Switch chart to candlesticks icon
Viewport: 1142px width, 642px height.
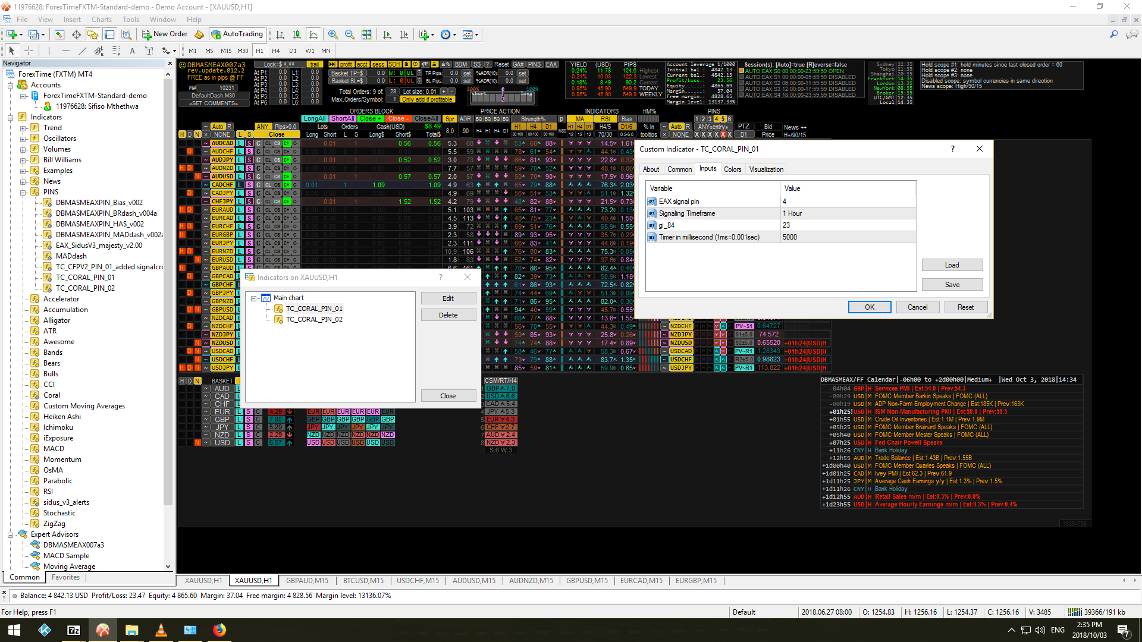click(297, 34)
